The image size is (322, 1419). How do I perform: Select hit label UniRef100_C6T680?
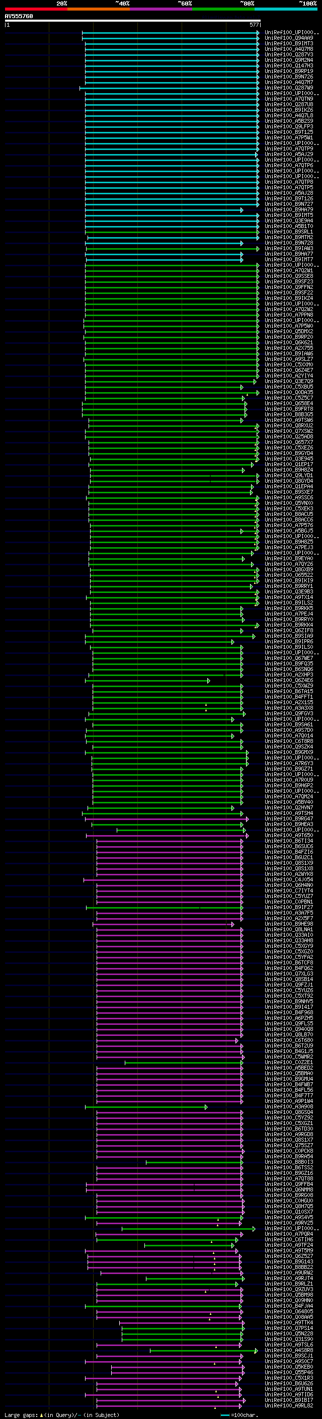(289, 1040)
